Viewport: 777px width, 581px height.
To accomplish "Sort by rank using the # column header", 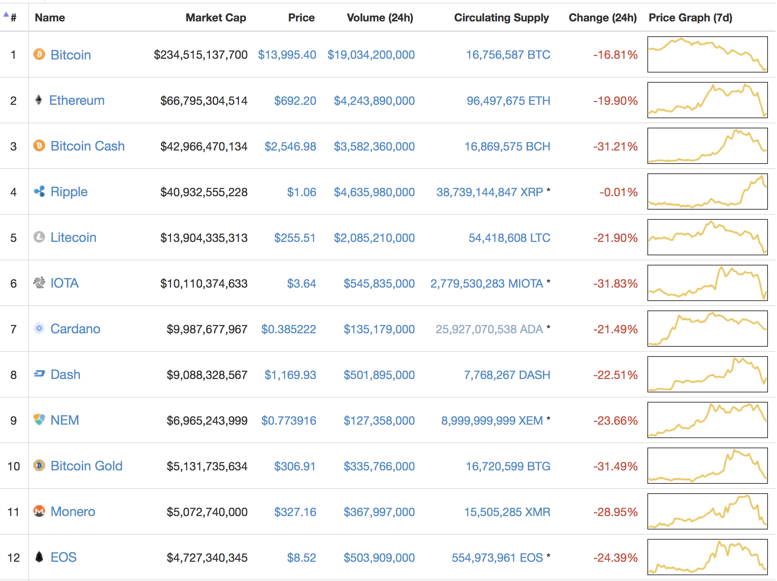I will click(x=13, y=17).
